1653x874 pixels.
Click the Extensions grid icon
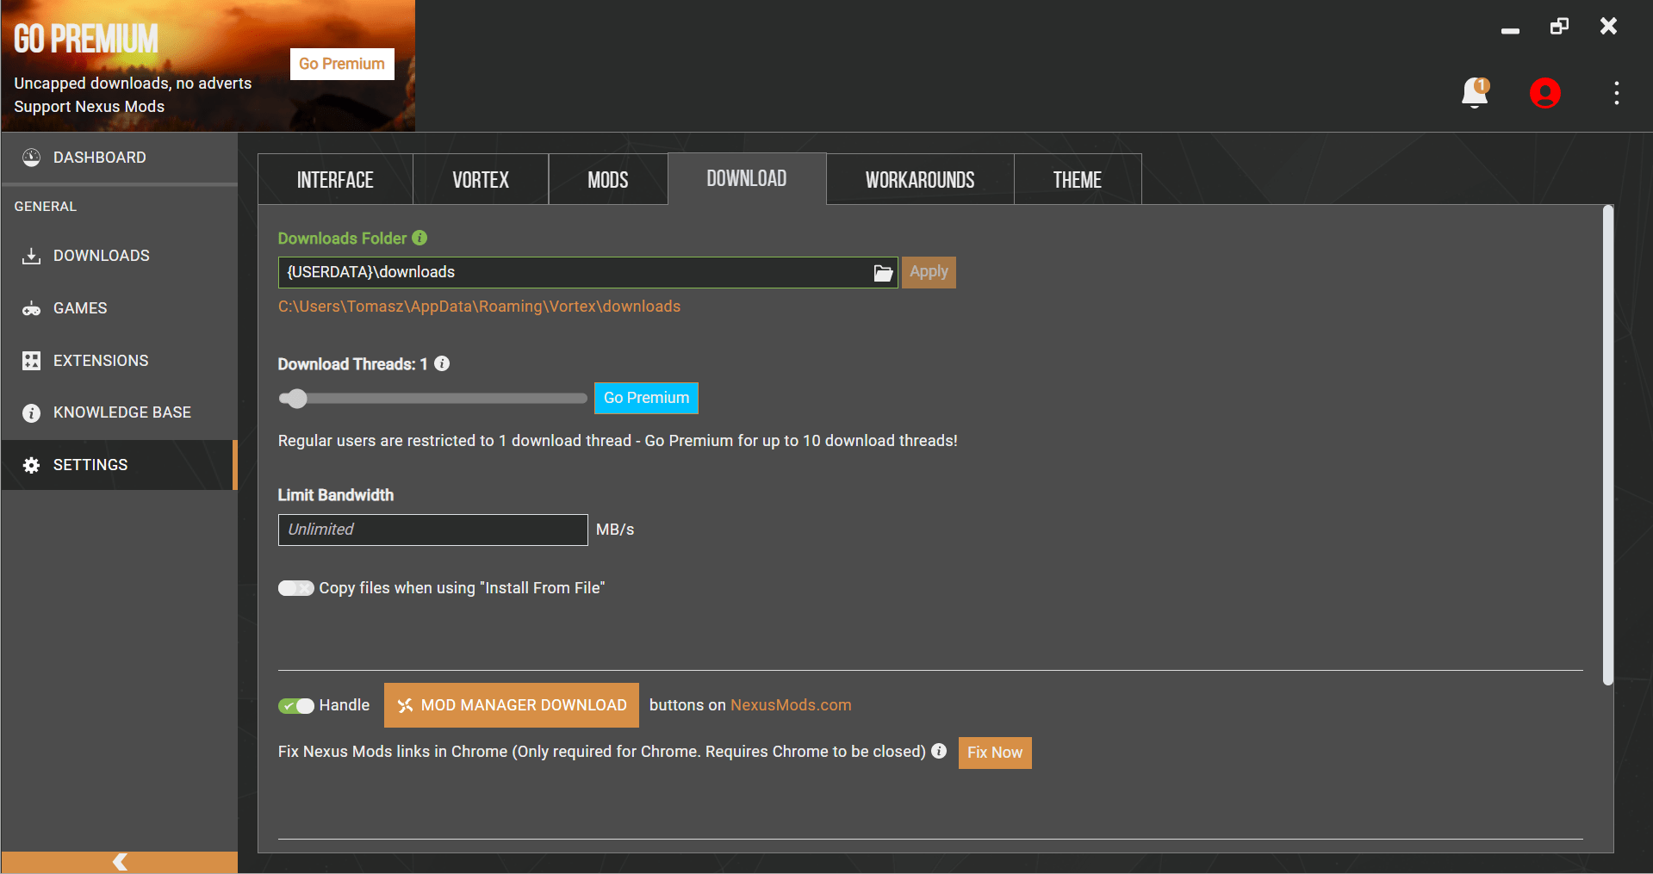pyautogui.click(x=32, y=361)
